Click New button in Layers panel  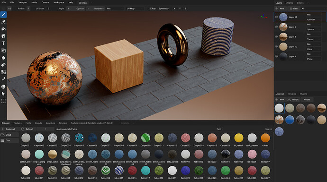(280, 9)
